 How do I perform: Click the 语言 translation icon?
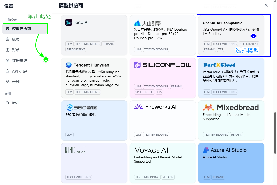click(x=8, y=103)
